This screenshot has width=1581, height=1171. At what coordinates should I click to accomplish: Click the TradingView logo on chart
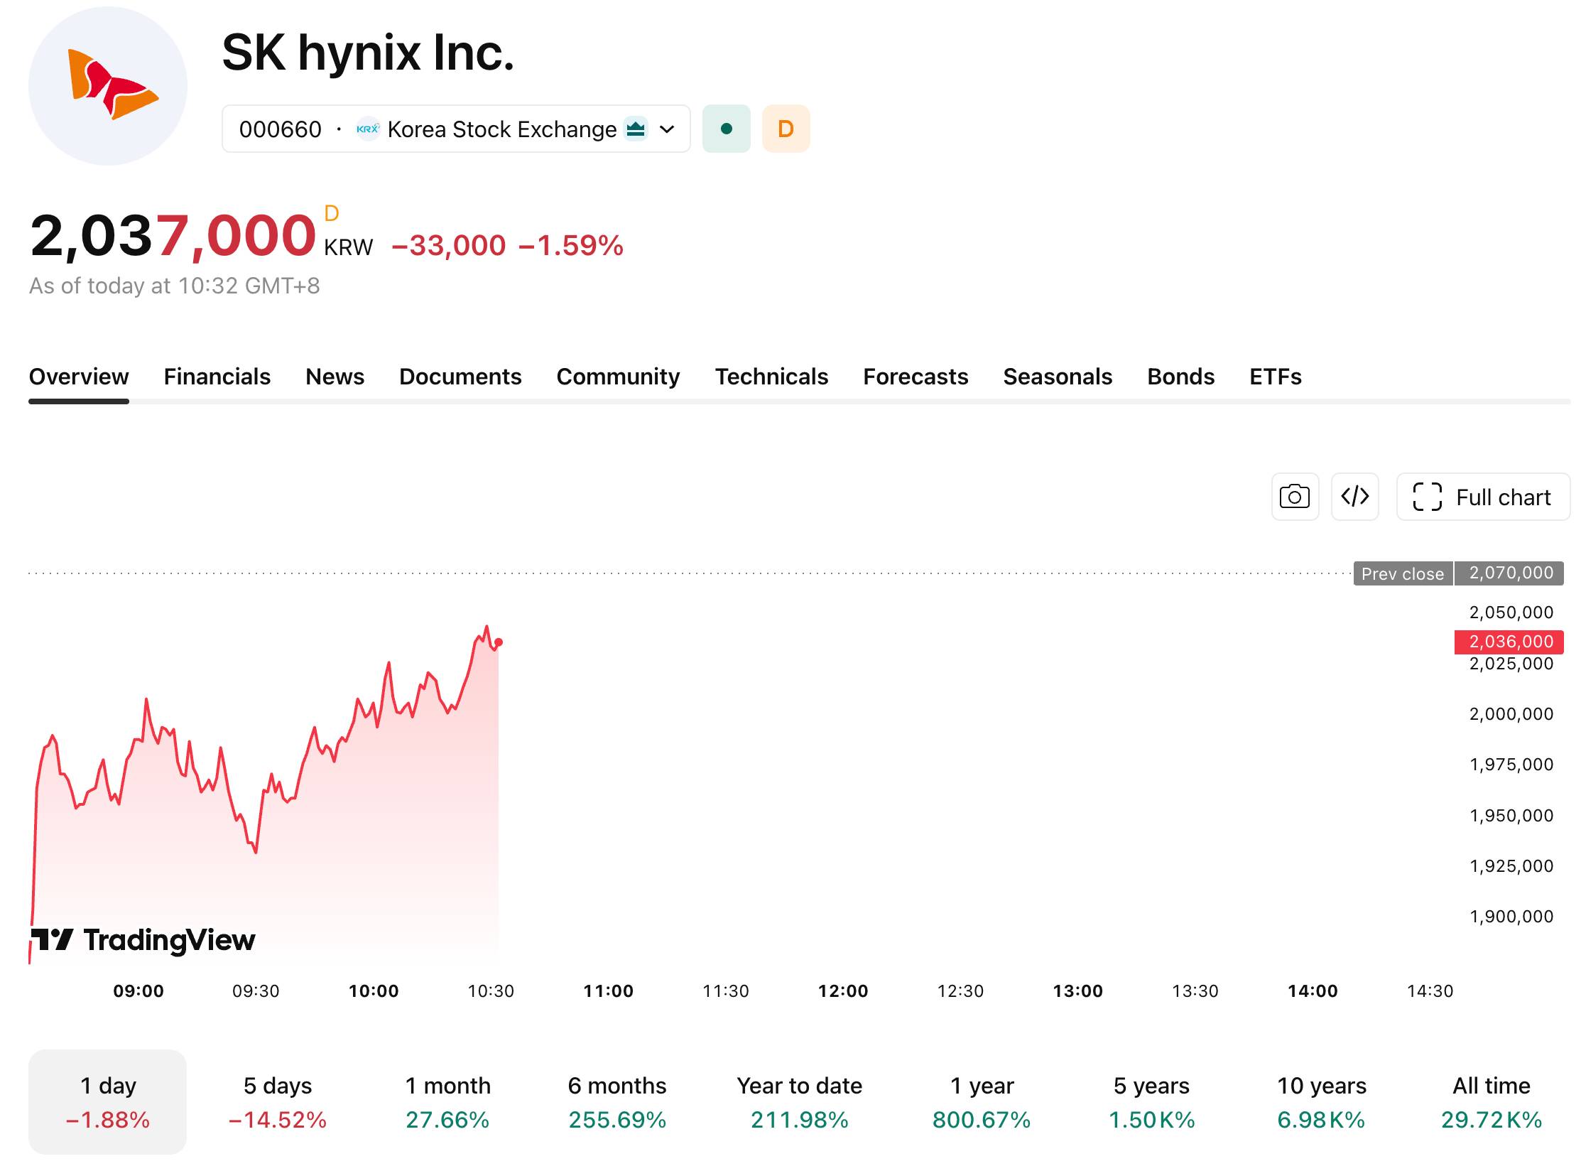click(143, 939)
